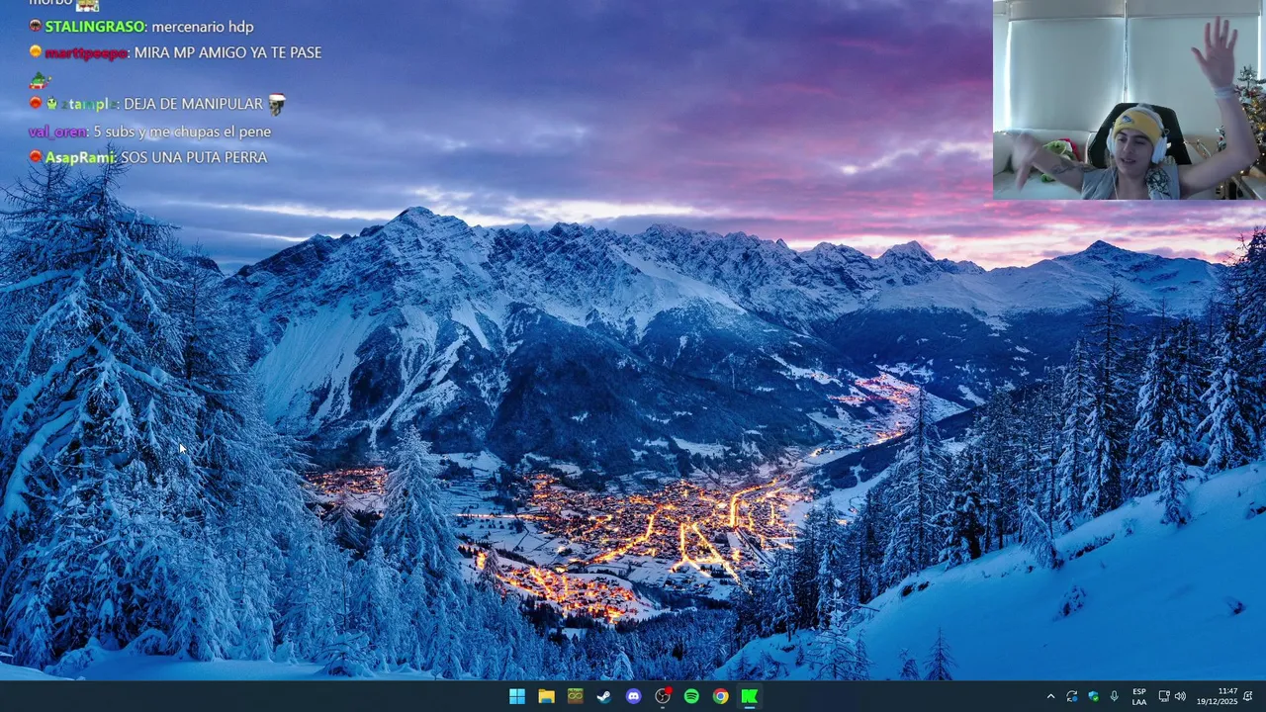
Task: Open Google Chrome from the taskbar
Action: (x=721, y=696)
